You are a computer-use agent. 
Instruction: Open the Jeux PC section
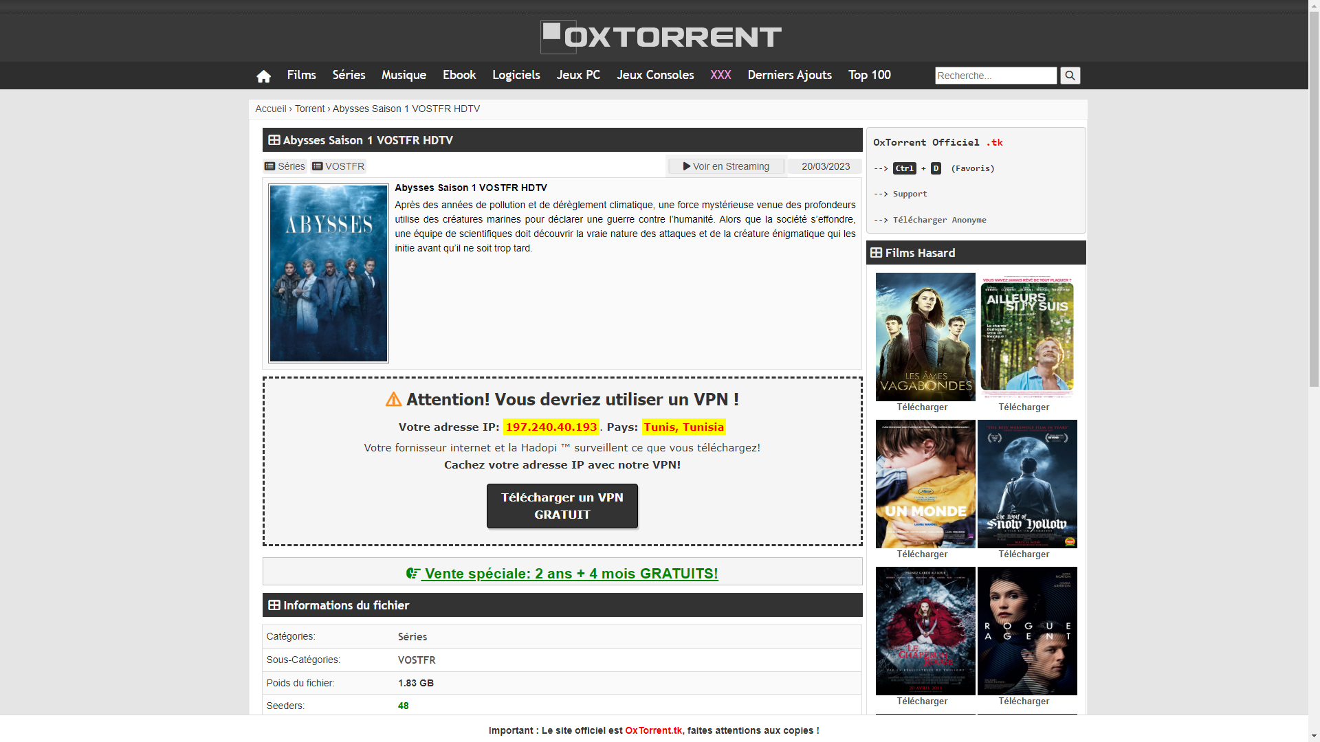578,75
